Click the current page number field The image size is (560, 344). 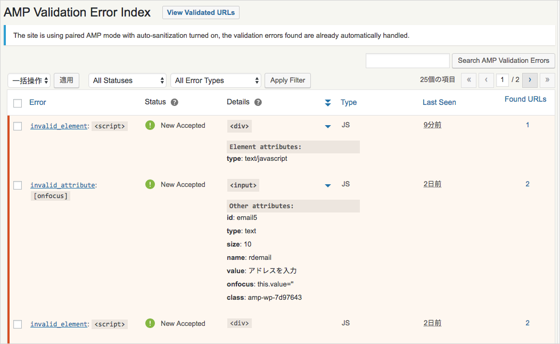502,80
